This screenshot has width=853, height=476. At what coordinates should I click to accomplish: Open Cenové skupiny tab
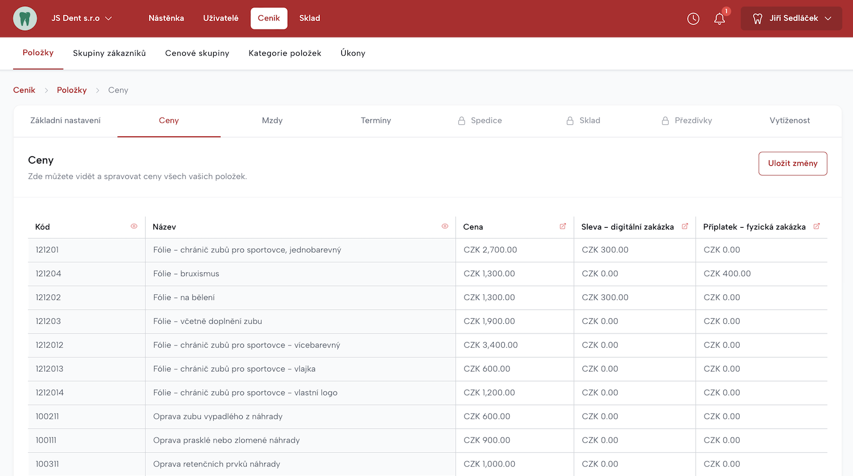click(x=197, y=53)
